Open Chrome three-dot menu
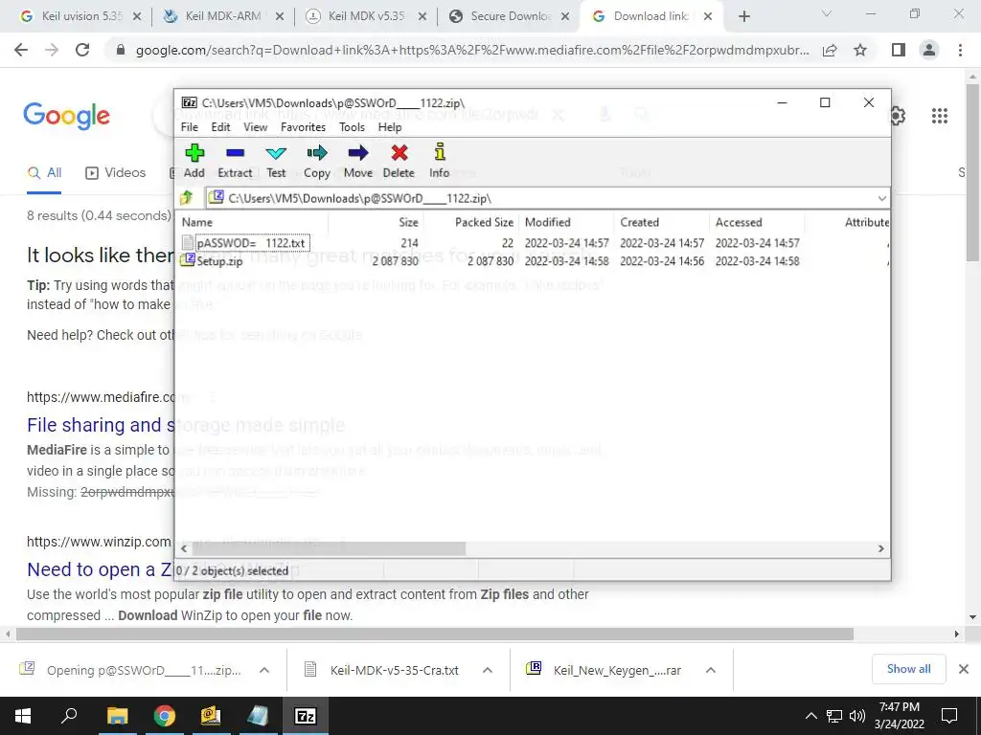 [960, 50]
